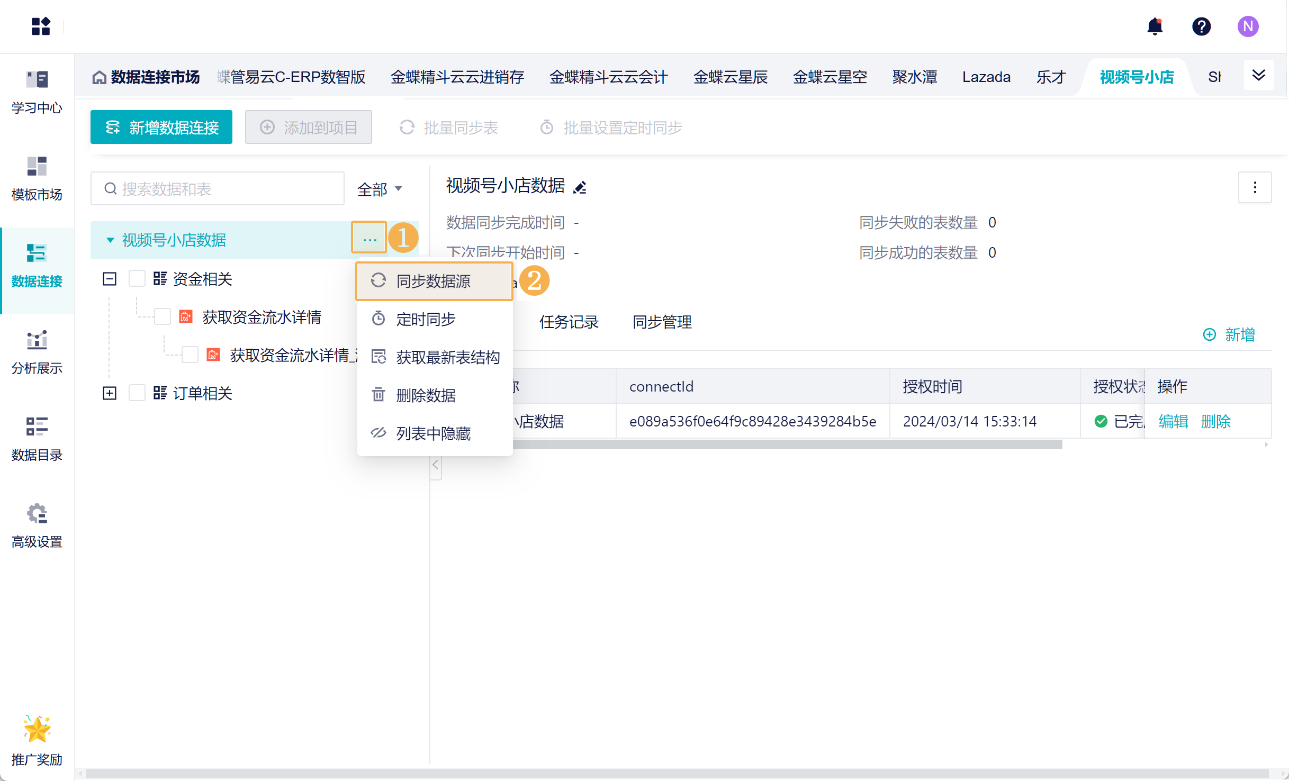This screenshot has height=781, width=1289.
Task: Click the 新增数据连接 button
Action: 161,128
